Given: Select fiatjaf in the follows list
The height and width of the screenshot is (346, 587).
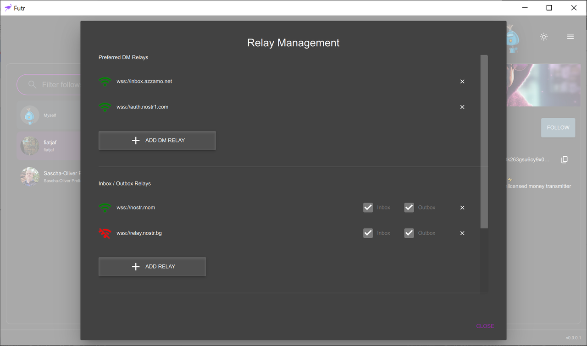Looking at the screenshot, I should coord(49,146).
